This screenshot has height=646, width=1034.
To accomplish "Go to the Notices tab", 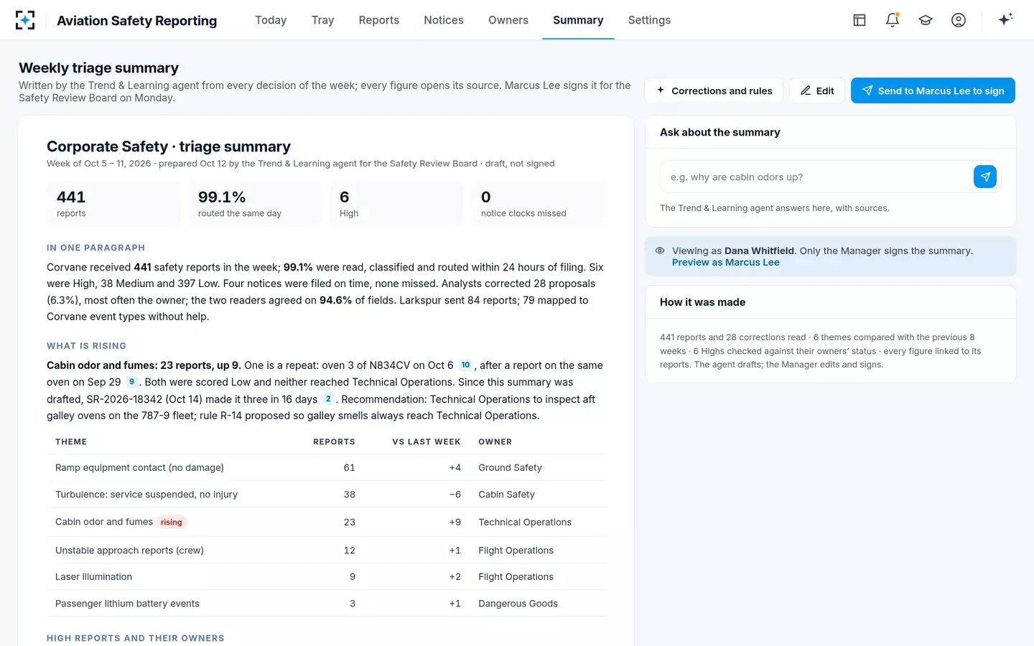I will click(x=444, y=20).
